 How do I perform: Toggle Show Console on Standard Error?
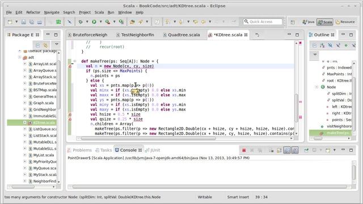point(295,150)
